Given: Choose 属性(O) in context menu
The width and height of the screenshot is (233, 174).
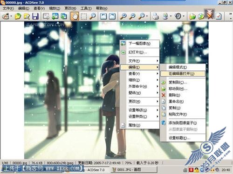Looking at the screenshot, I should click(140, 125).
